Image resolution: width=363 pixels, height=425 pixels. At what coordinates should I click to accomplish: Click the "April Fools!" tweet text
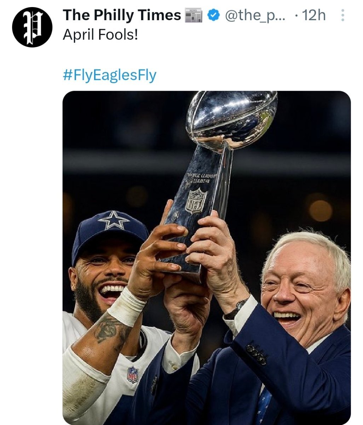100,35
